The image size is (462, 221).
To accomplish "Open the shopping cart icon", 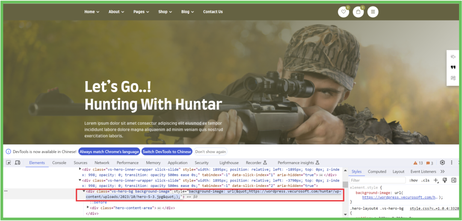I will [x=358, y=12].
